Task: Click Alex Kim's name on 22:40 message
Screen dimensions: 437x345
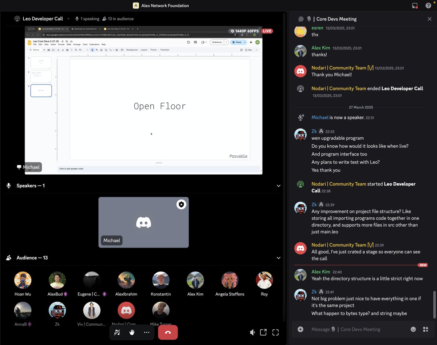Action: pyautogui.click(x=321, y=272)
